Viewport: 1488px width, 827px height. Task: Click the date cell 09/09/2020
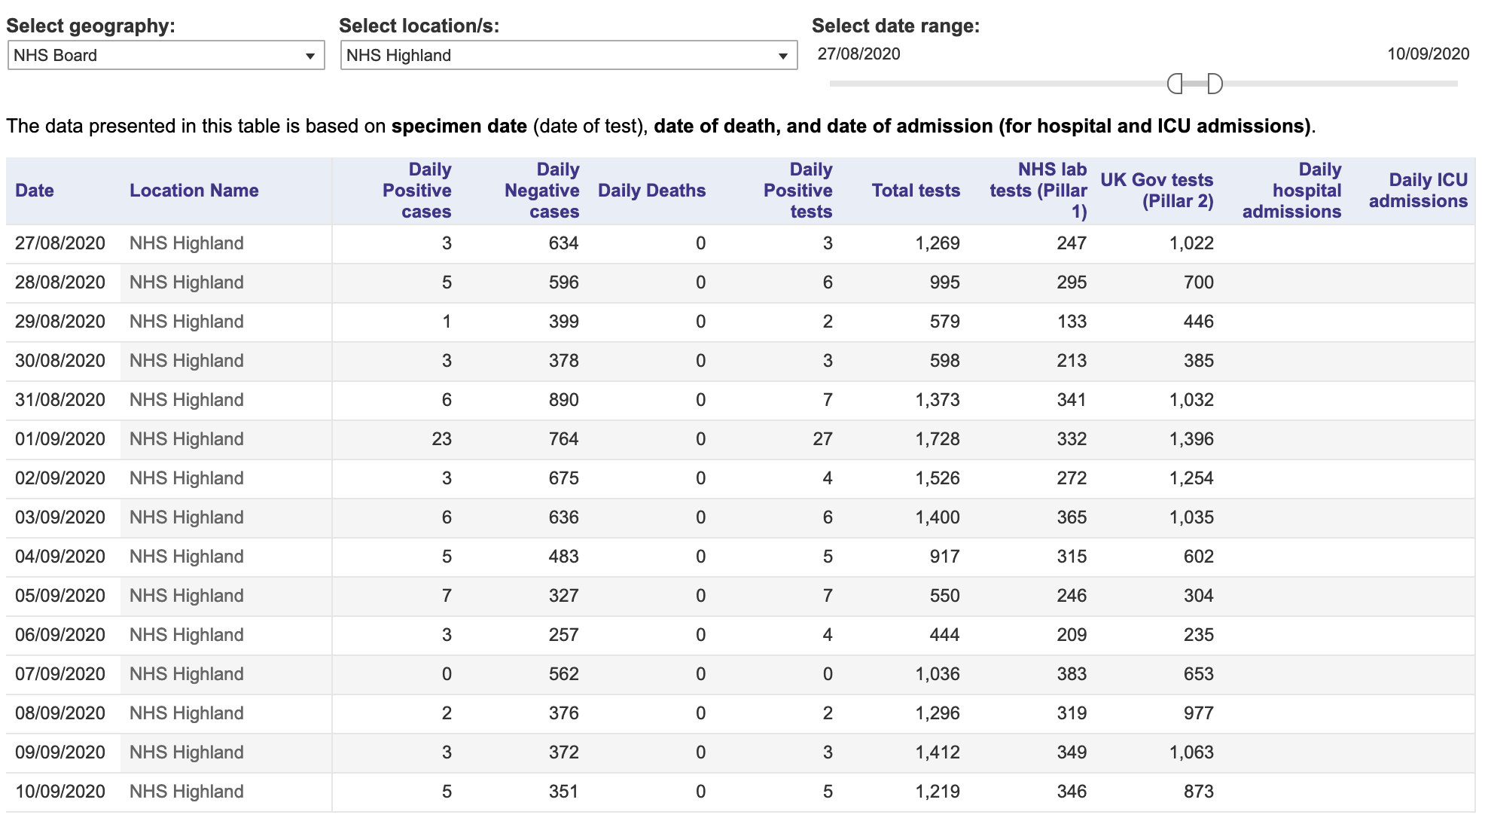60,752
